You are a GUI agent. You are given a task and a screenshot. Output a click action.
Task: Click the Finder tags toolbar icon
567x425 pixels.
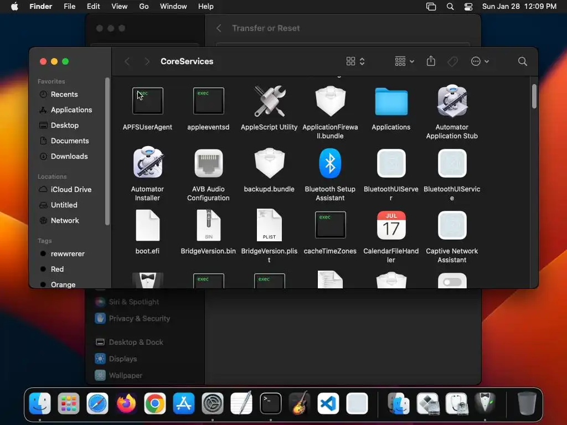tap(452, 61)
